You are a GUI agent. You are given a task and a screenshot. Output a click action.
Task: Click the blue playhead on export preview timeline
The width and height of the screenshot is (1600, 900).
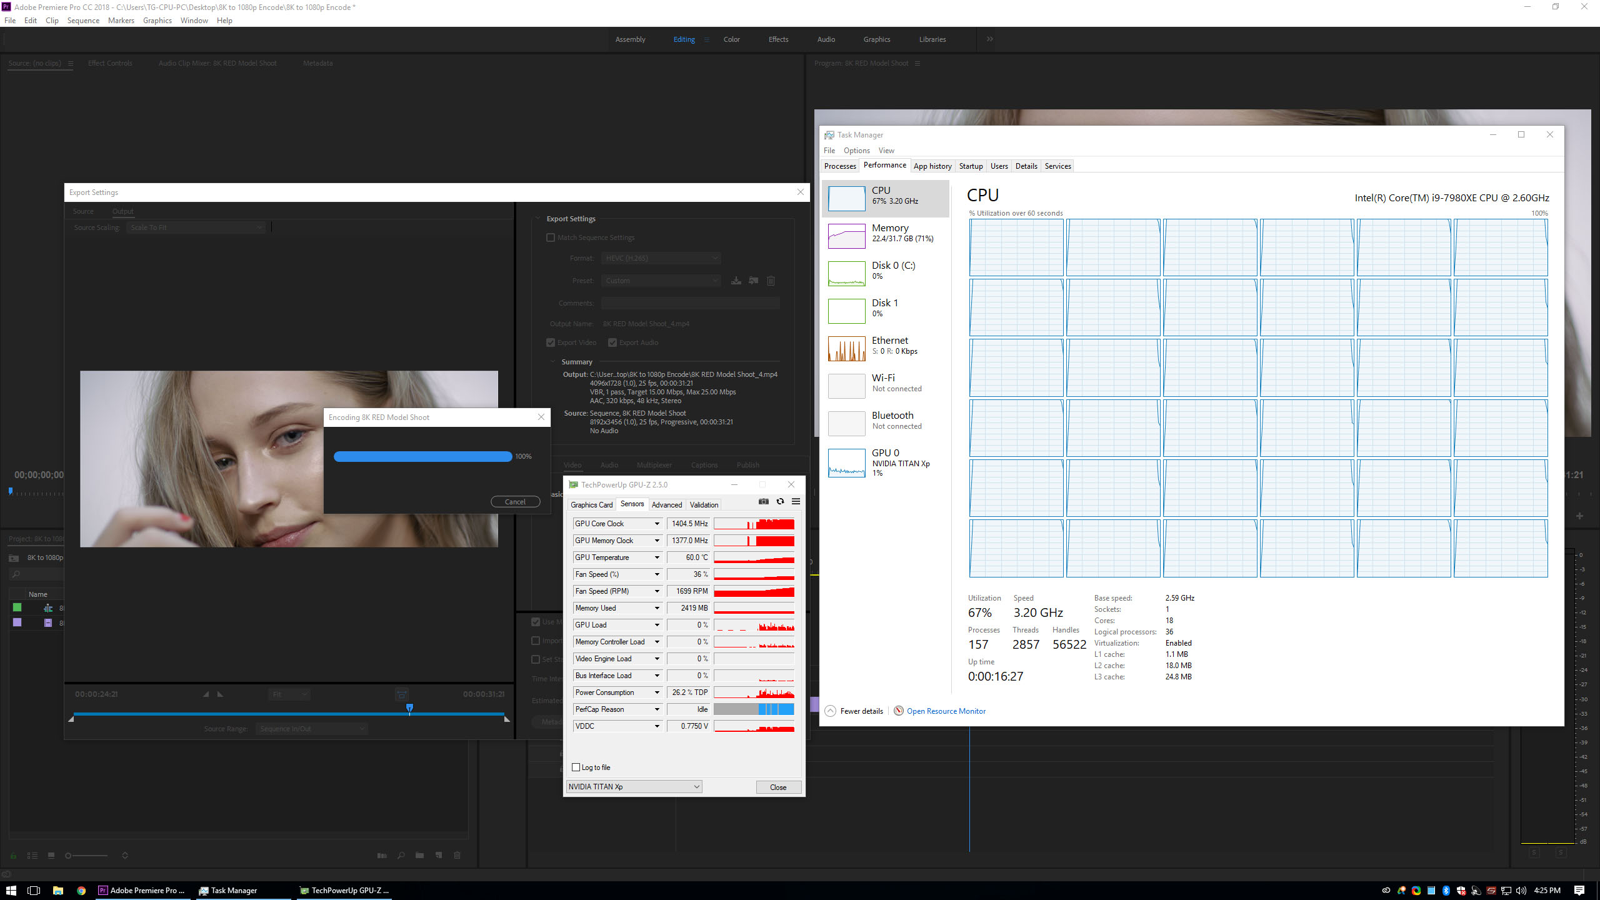click(x=409, y=709)
